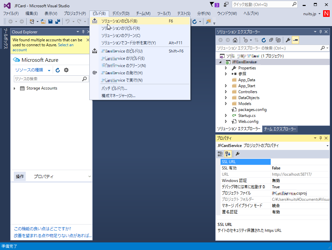
Task: Choose ソリューションのクリーン(C) menu item
Action: (140, 36)
